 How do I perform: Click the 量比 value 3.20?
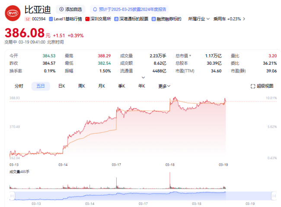273,56
